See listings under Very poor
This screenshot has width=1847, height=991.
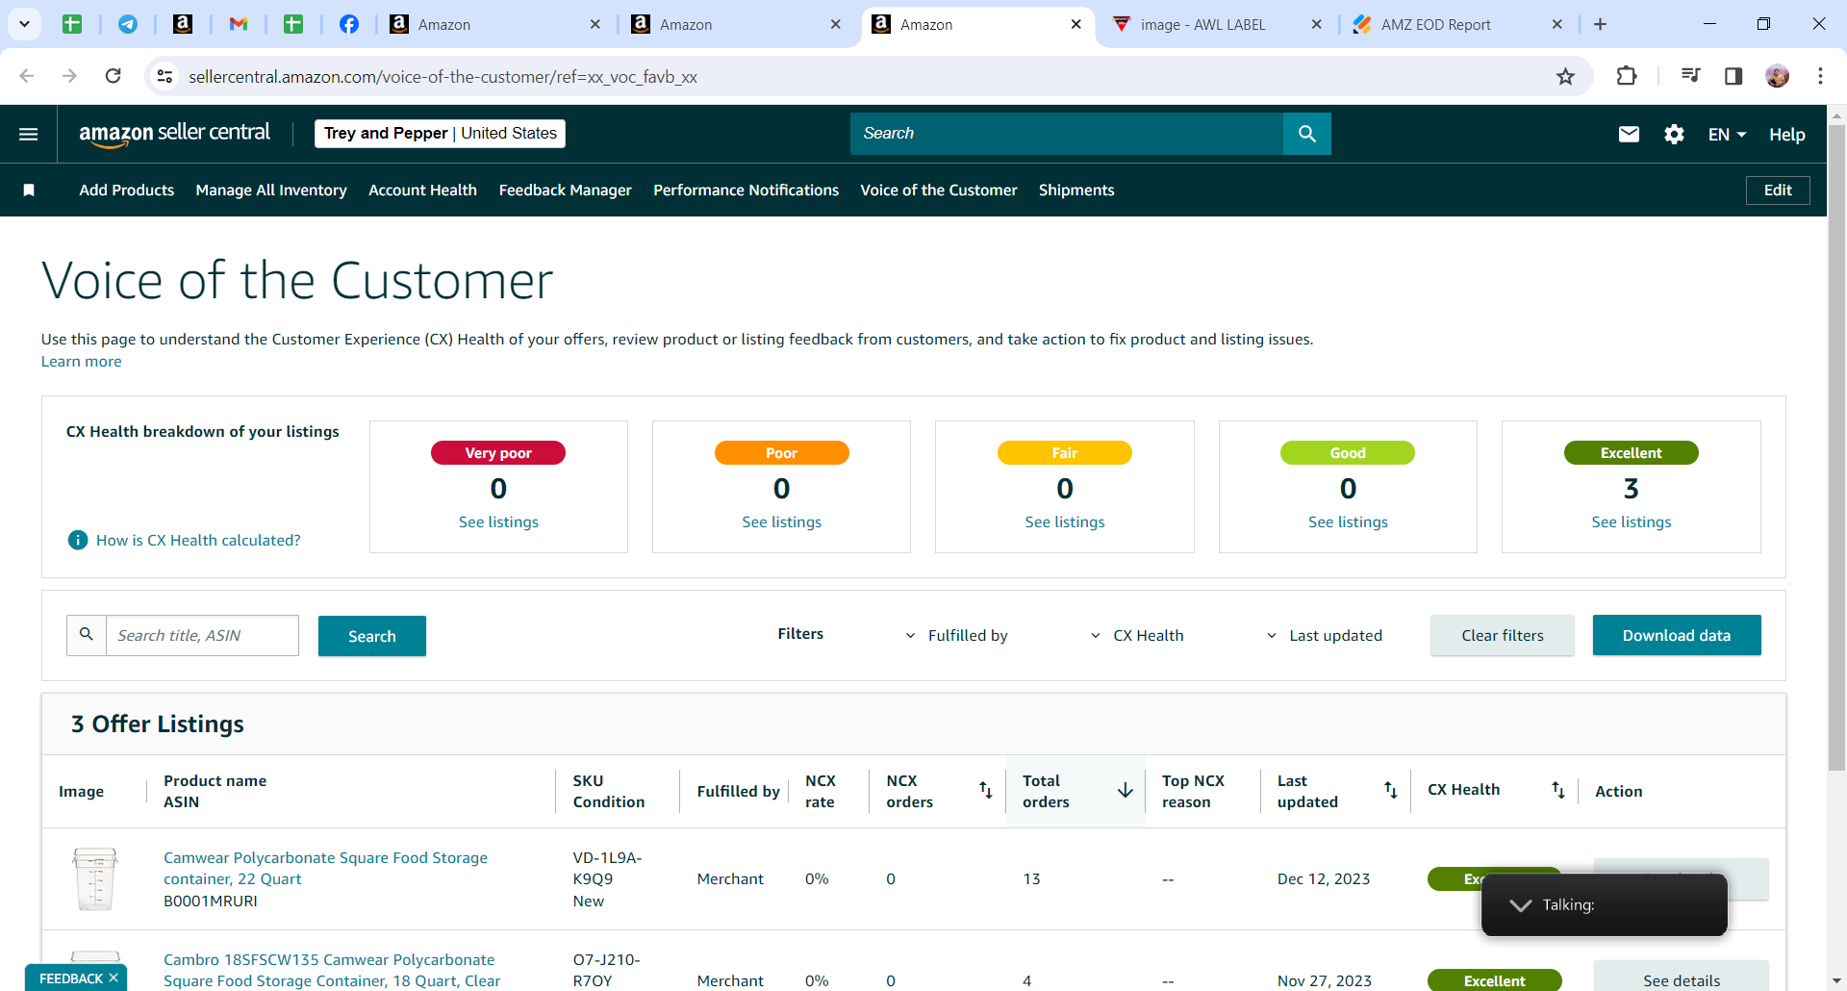coord(498,522)
